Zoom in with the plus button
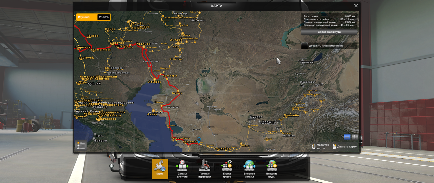434x183 pixels. pyautogui.click(x=355, y=137)
